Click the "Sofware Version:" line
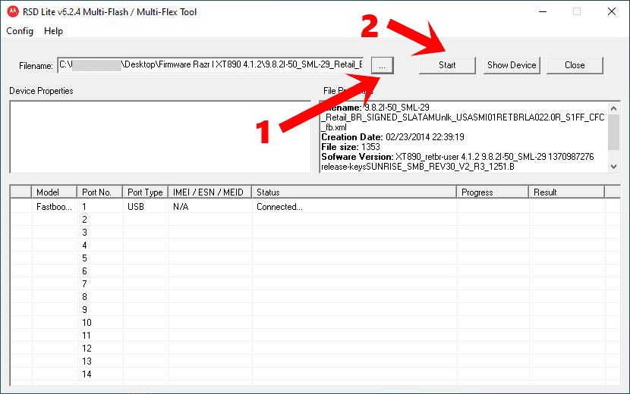630x394 pixels. click(457, 157)
